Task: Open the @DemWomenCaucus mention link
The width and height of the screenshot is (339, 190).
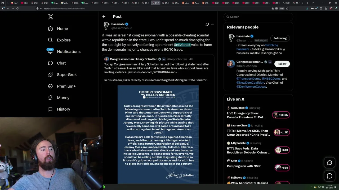Action: [x=251, y=87]
